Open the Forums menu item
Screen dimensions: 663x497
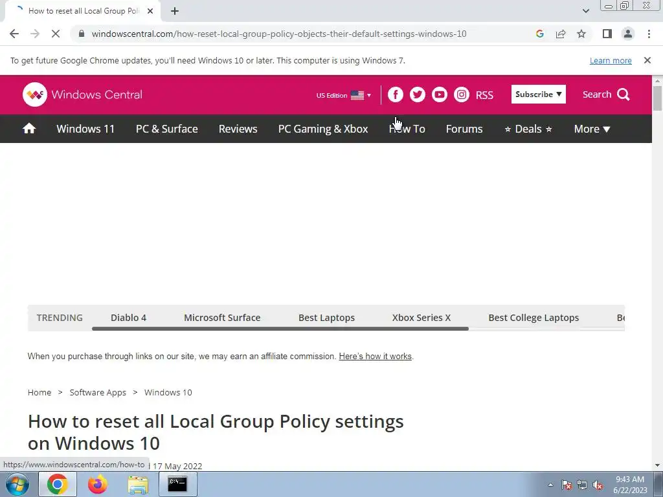[x=464, y=129]
